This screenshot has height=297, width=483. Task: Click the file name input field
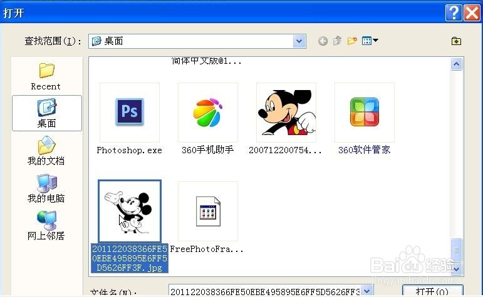click(265, 291)
